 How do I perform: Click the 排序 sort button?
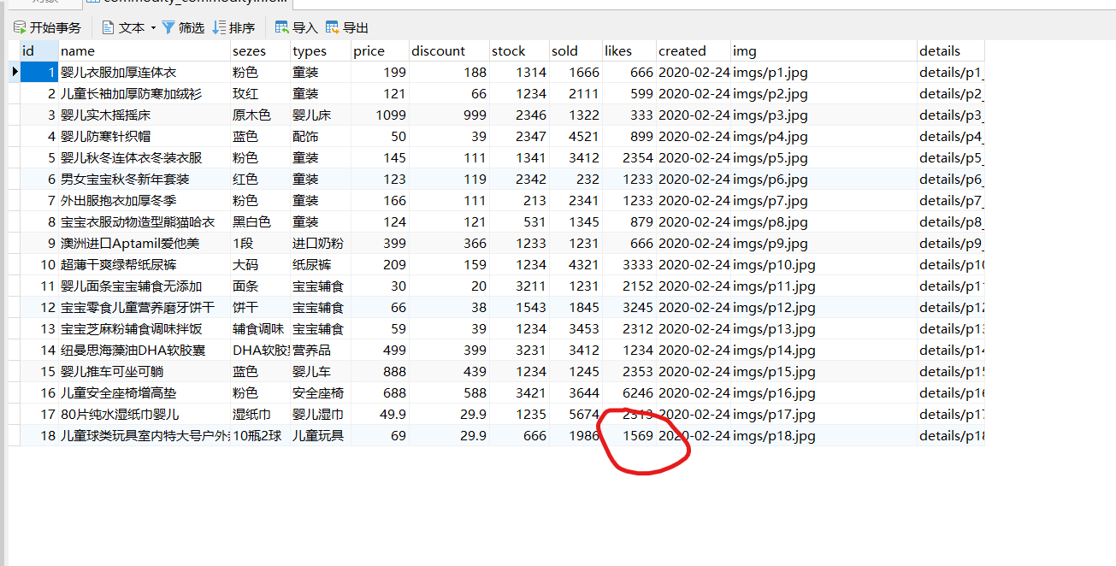tap(233, 28)
